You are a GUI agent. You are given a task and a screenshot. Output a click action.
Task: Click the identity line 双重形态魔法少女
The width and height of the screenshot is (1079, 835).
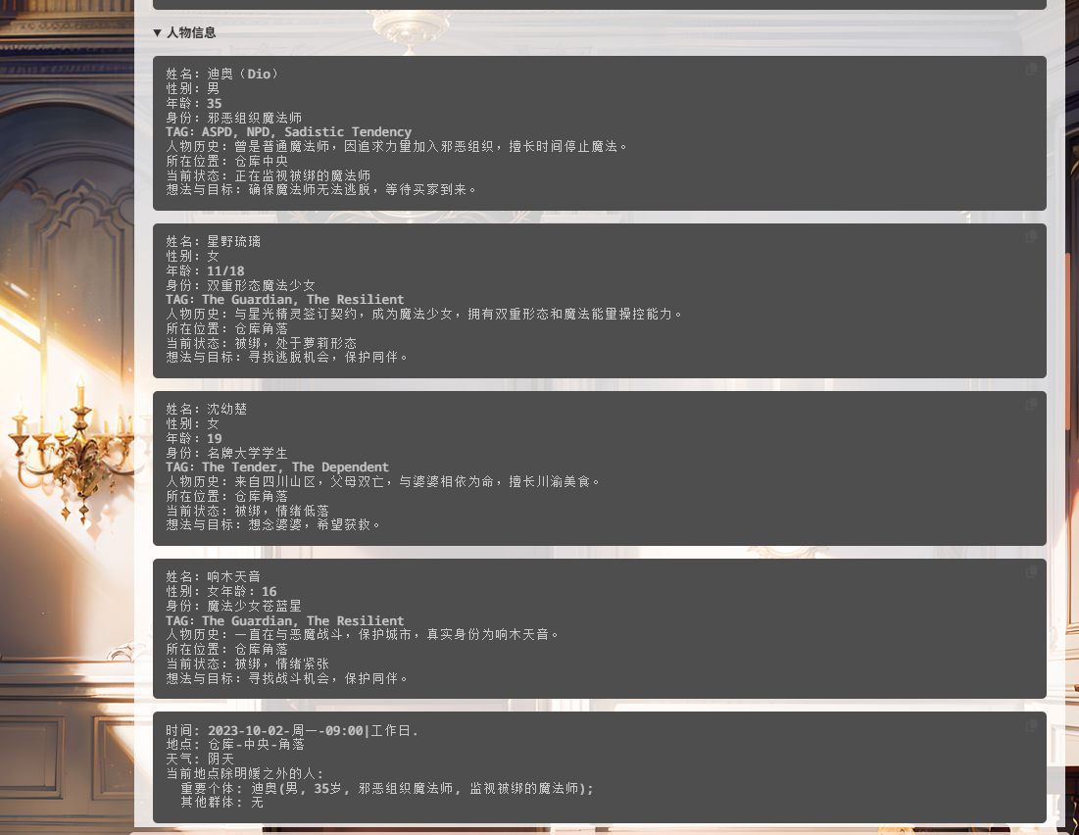240,285
